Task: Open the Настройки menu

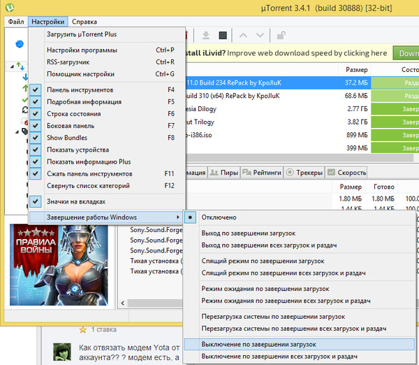Action: coord(47,22)
